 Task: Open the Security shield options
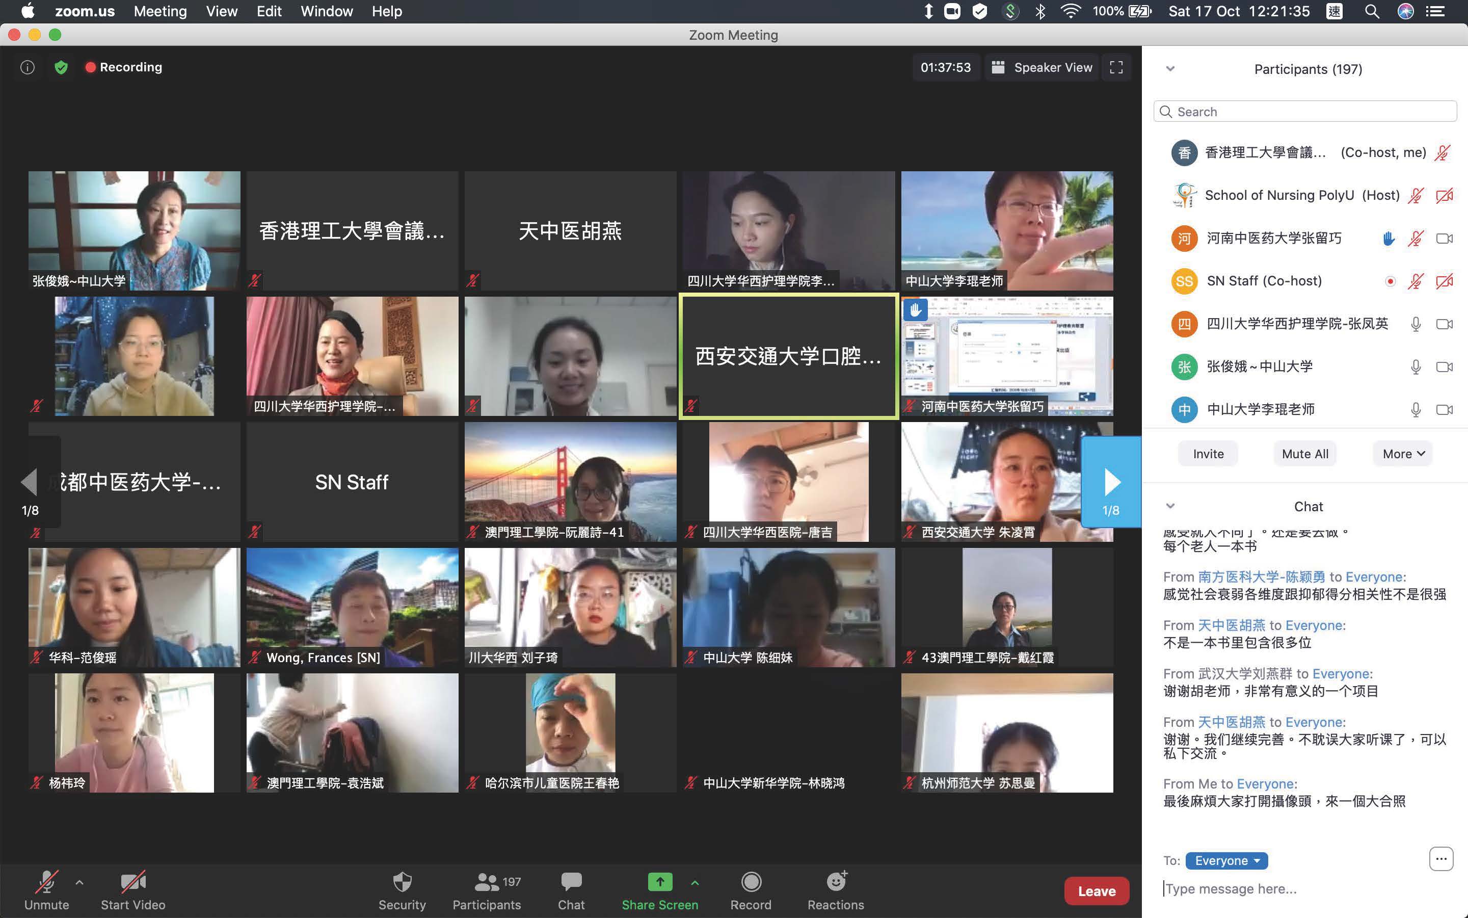[402, 890]
